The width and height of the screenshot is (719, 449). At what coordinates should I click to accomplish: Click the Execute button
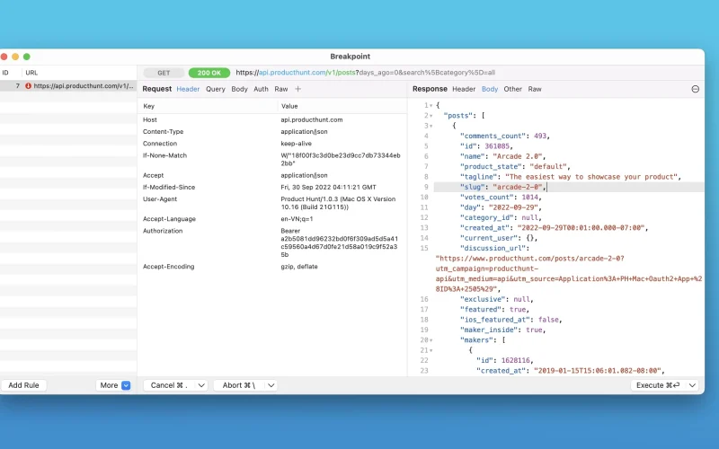(659, 385)
